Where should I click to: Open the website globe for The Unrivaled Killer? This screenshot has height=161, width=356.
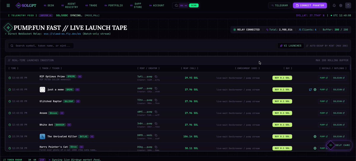[x=315, y=137]
